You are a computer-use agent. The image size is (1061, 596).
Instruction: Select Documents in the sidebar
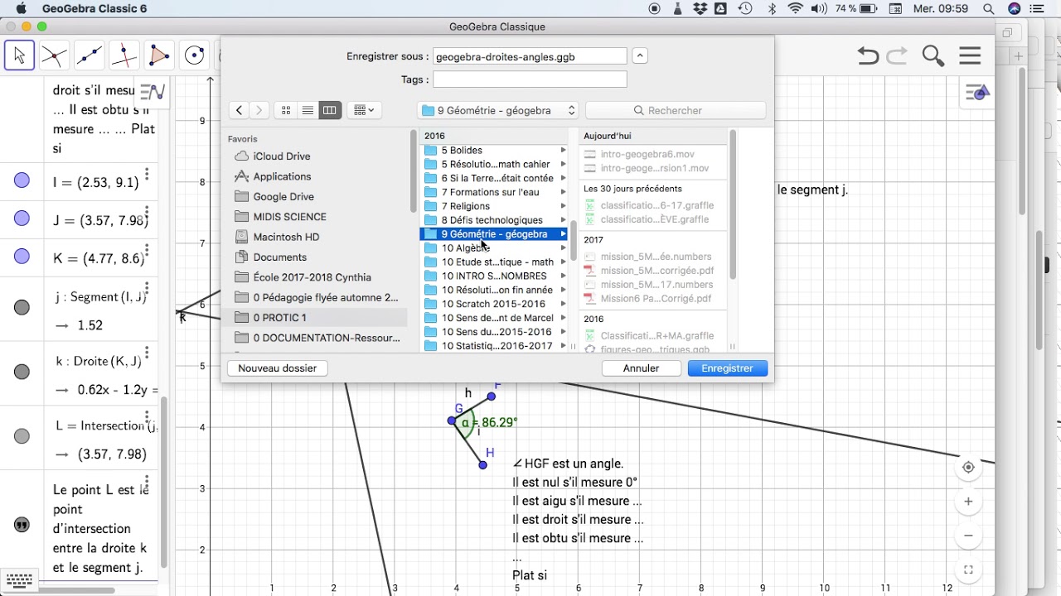280,257
